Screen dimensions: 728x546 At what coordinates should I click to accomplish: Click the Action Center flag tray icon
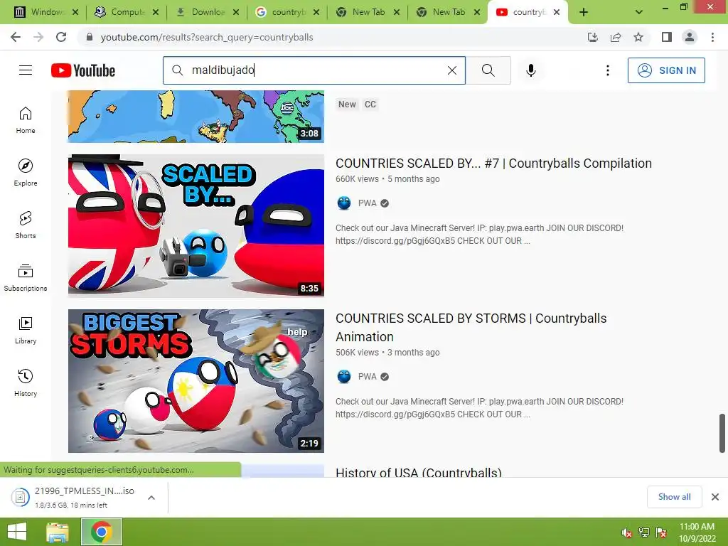point(661,532)
